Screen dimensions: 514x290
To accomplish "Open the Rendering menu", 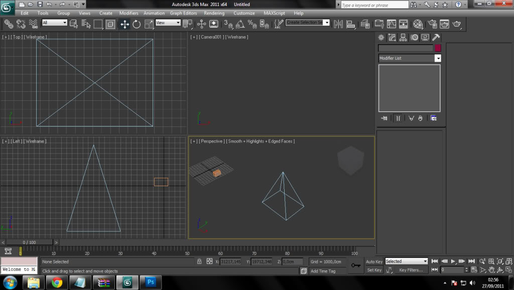I will coord(214,13).
